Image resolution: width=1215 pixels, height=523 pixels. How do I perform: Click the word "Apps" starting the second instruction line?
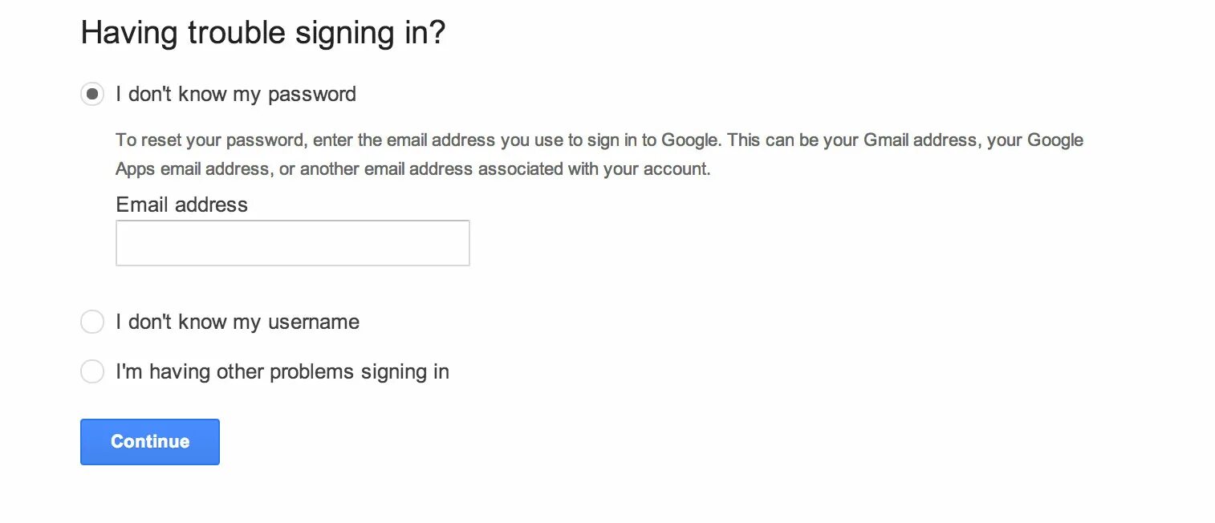(x=136, y=170)
